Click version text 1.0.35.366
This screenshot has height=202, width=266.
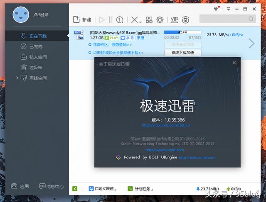pyautogui.click(x=175, y=120)
